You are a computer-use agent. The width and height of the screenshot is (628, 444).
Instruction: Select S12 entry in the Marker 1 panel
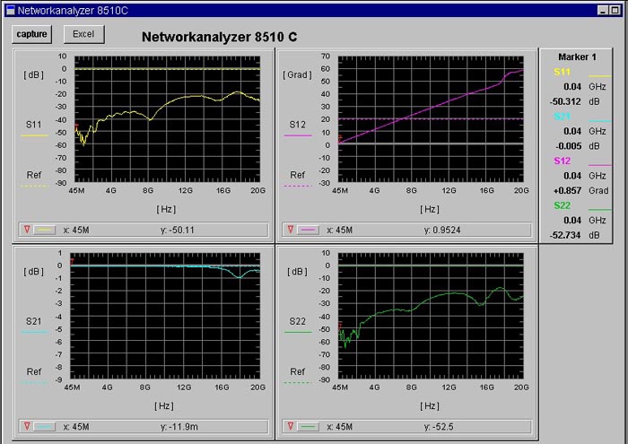[x=562, y=161]
